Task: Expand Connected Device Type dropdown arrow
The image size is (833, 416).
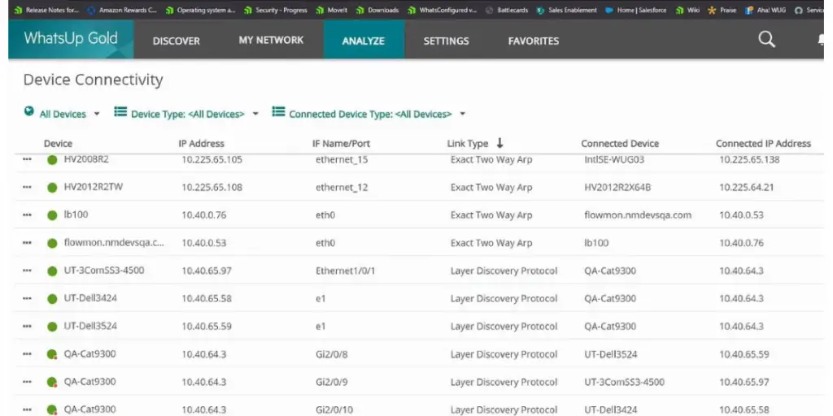Action: (463, 114)
